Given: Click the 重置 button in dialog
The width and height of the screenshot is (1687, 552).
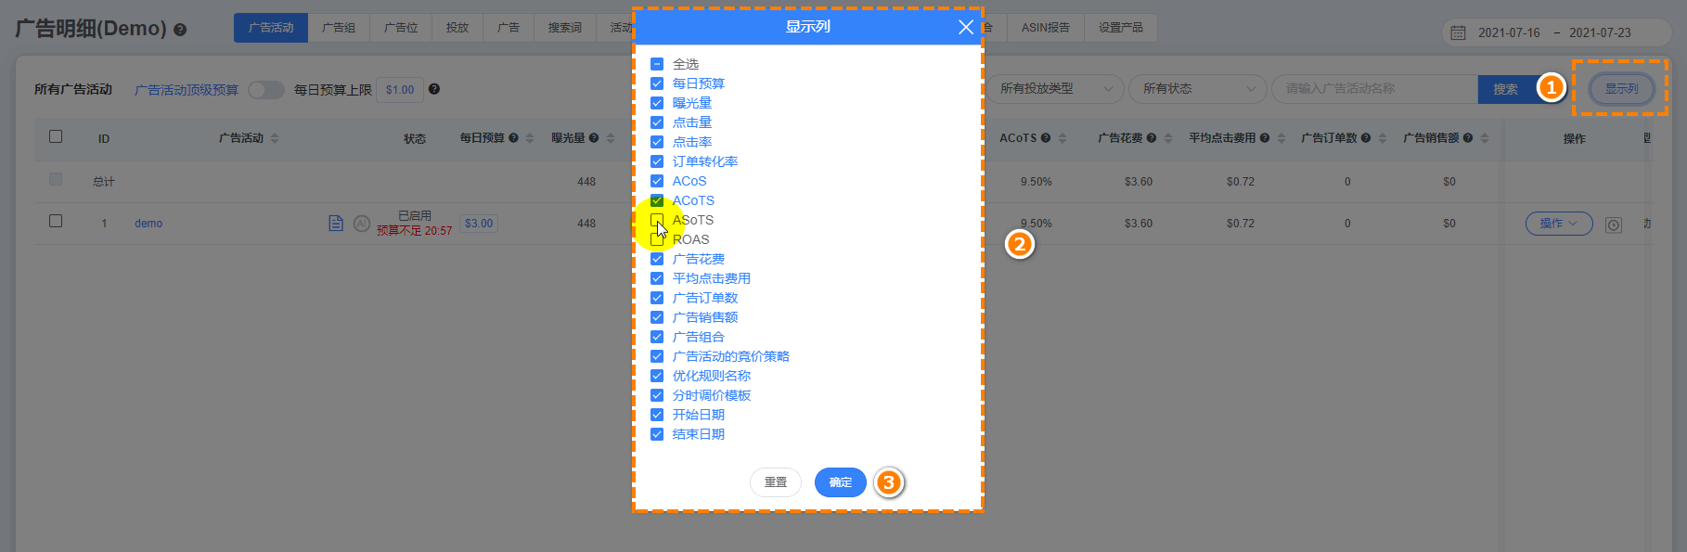Looking at the screenshot, I should coord(776,482).
